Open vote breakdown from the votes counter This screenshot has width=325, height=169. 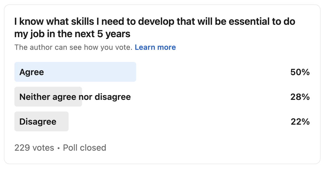point(34,148)
